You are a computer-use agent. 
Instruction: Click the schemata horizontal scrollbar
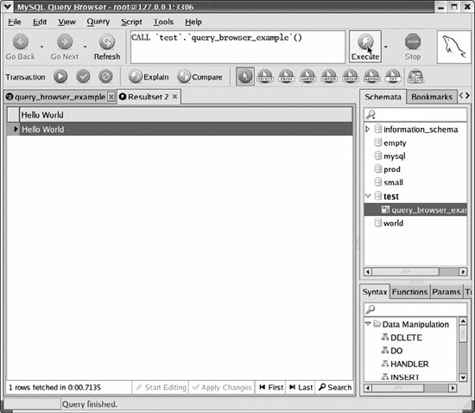(415, 271)
